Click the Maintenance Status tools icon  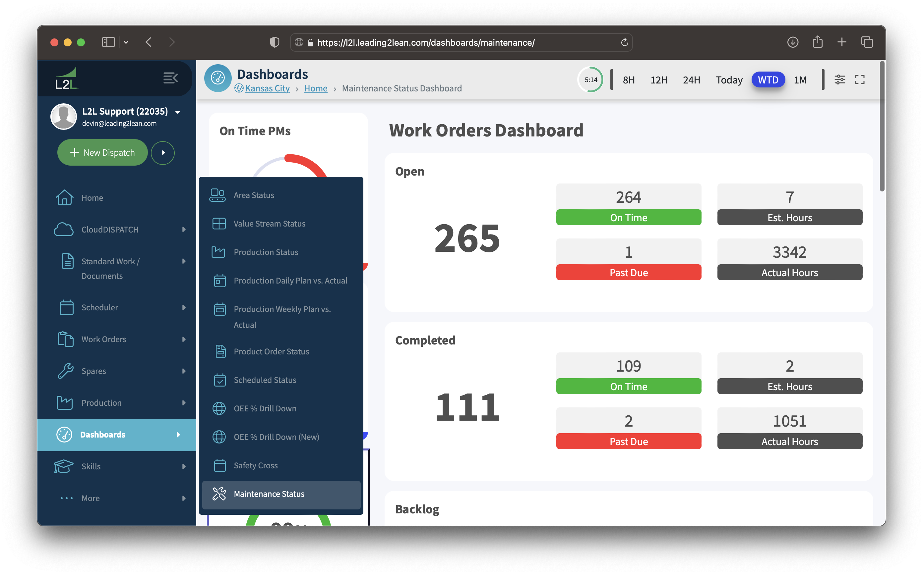[x=219, y=494]
